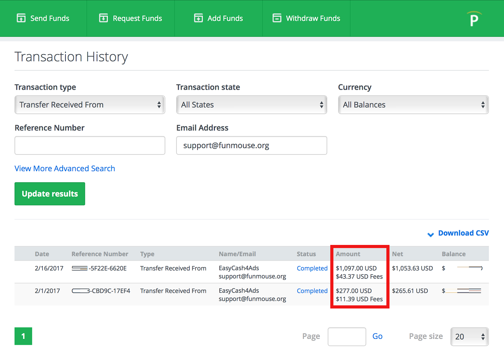Click Transfer Received From type in 2/1/2017 row
The height and width of the screenshot is (351, 504).
pyautogui.click(x=173, y=291)
